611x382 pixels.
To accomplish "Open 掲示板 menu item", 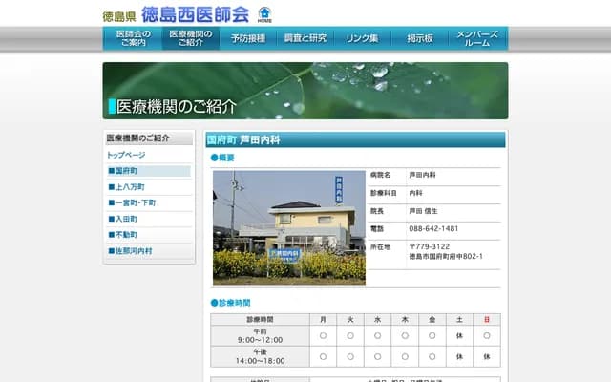I will [x=420, y=38].
